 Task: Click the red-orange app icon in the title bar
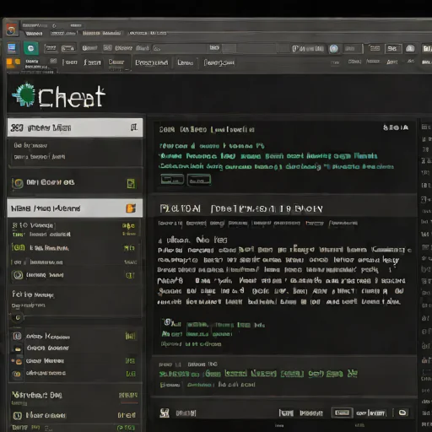[12, 30]
